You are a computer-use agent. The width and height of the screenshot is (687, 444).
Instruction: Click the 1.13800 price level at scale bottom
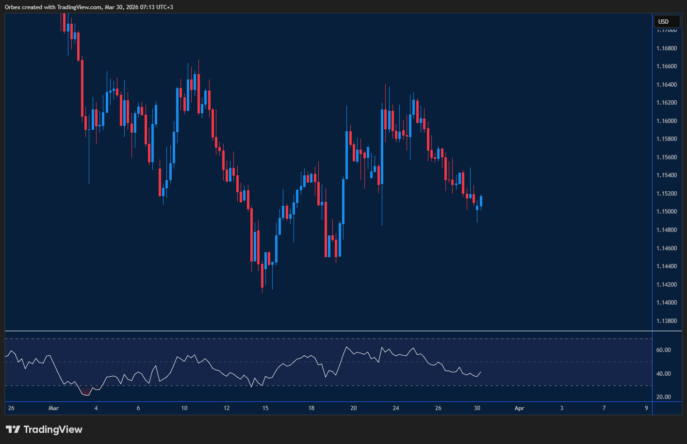tap(668, 321)
